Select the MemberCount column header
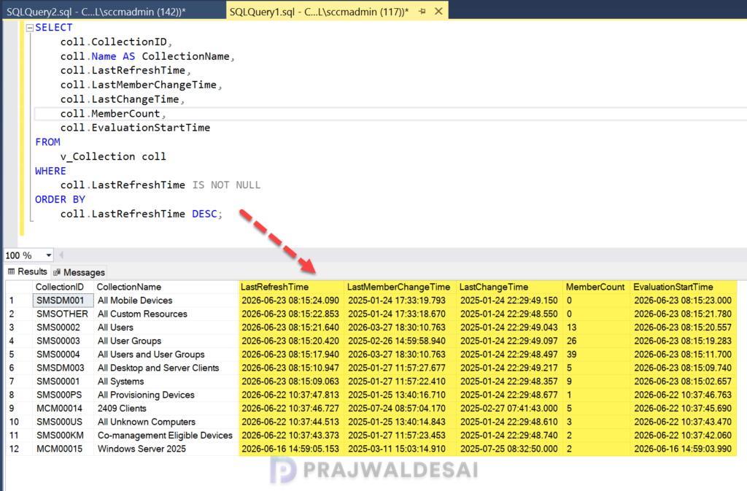The height and width of the screenshot is (491, 747). pos(595,287)
